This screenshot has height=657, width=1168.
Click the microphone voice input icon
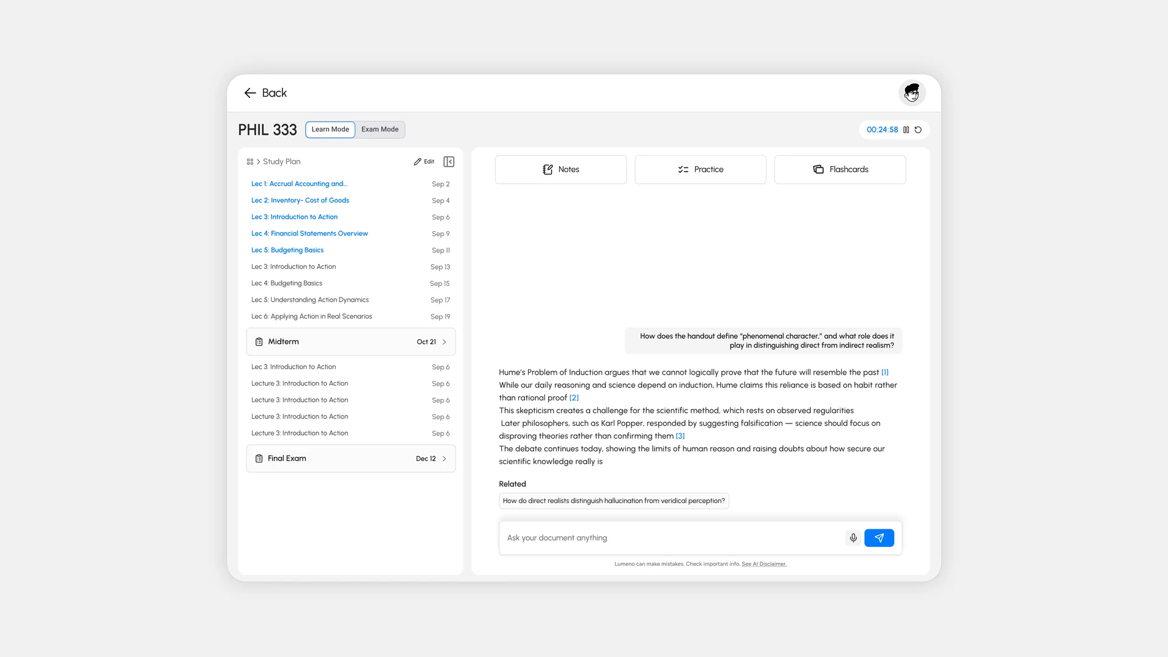[x=853, y=538]
